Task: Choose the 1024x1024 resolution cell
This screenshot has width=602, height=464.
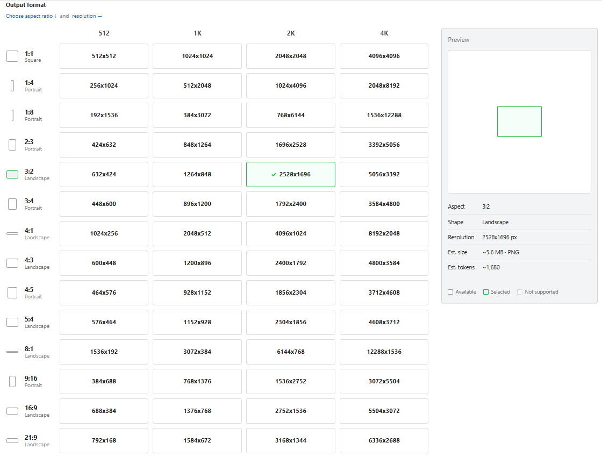Action: (197, 56)
